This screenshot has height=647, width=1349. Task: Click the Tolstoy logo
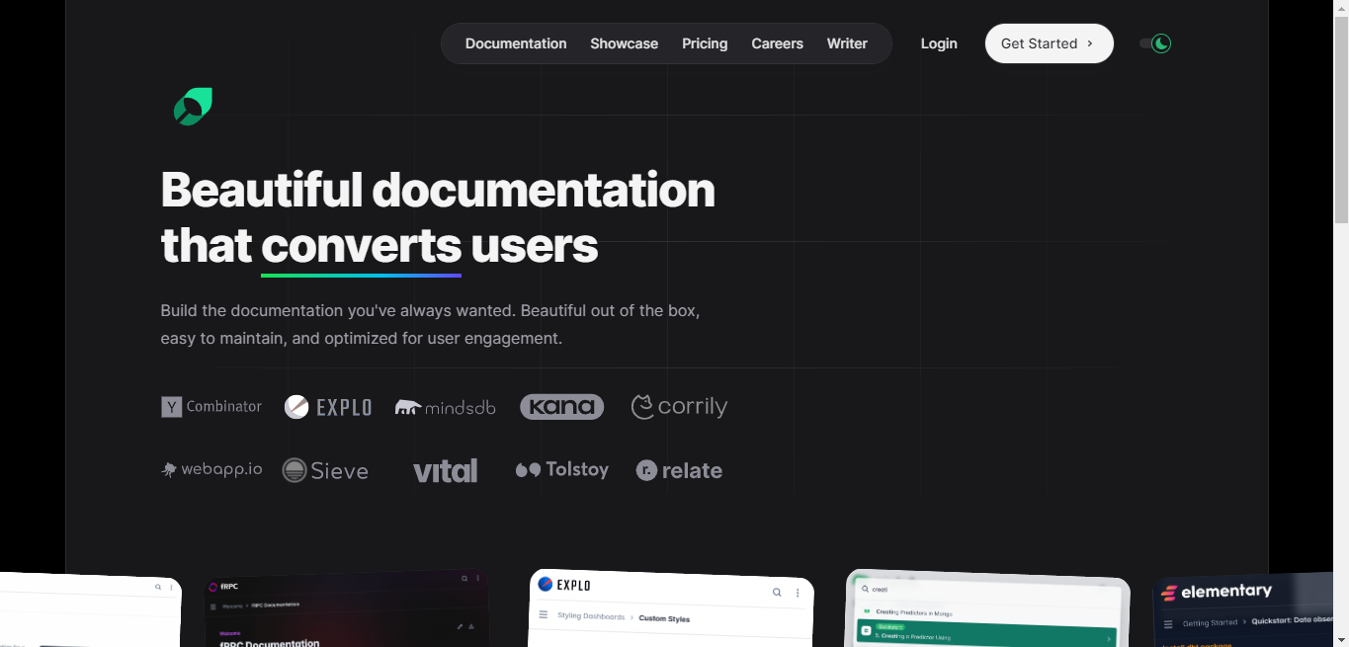click(x=562, y=470)
